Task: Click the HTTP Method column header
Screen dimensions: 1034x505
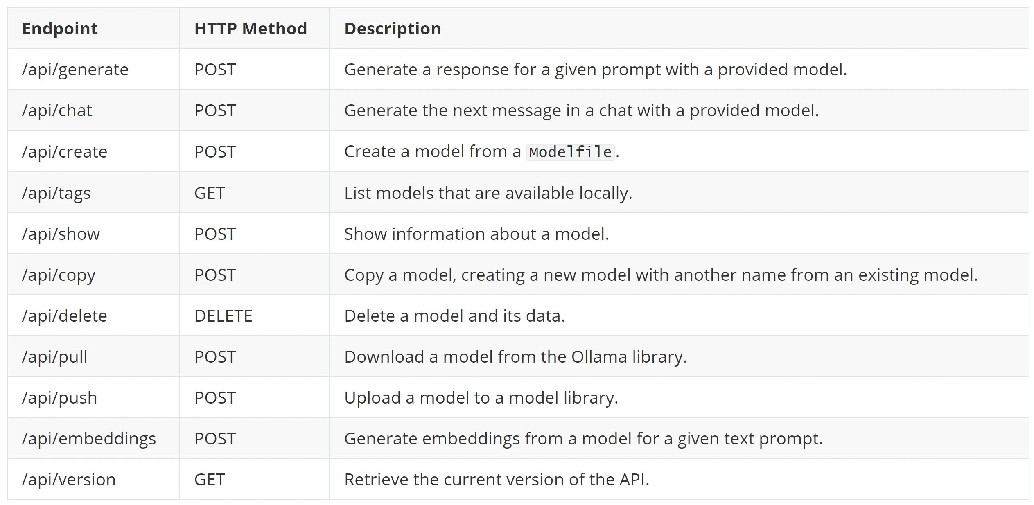Action: coord(251,29)
